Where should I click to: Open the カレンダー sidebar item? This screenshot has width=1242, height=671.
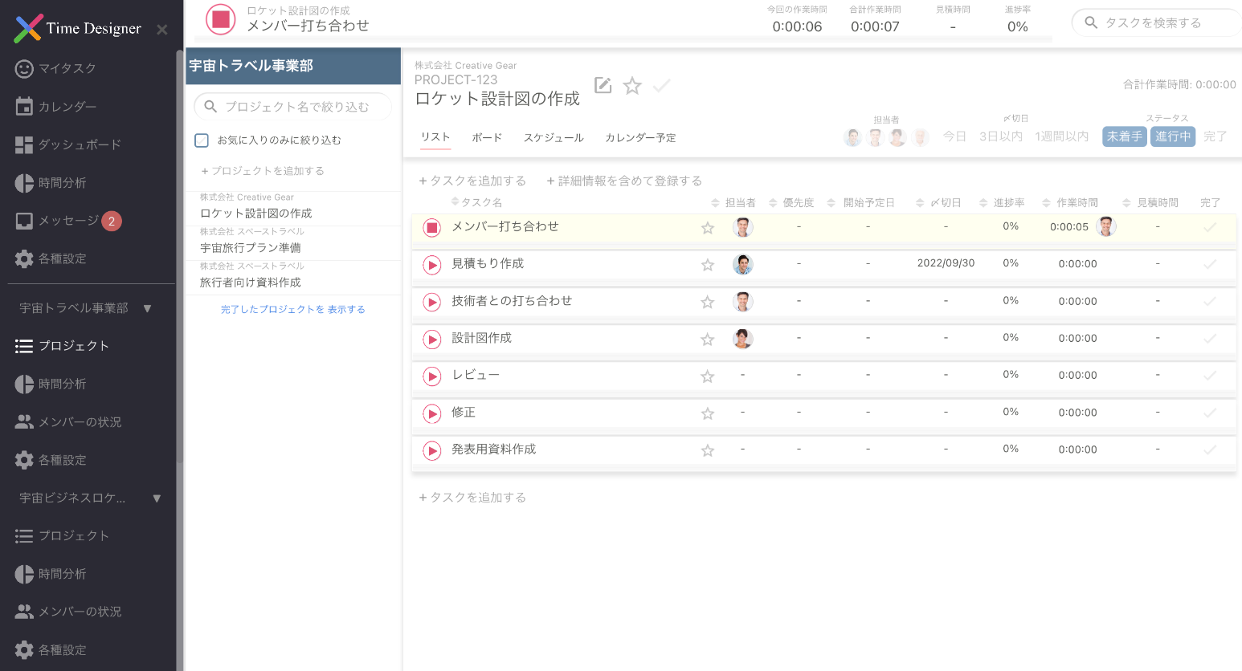pyautogui.click(x=67, y=107)
